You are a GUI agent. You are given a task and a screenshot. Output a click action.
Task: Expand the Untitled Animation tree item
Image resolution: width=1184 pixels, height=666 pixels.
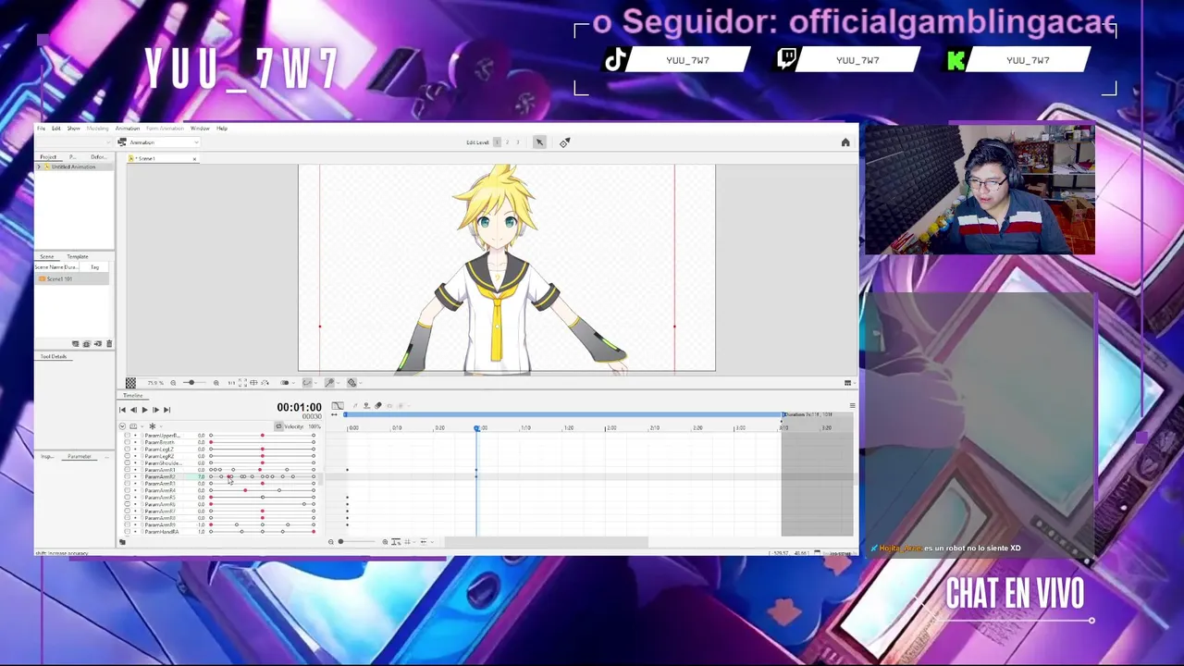(39, 166)
